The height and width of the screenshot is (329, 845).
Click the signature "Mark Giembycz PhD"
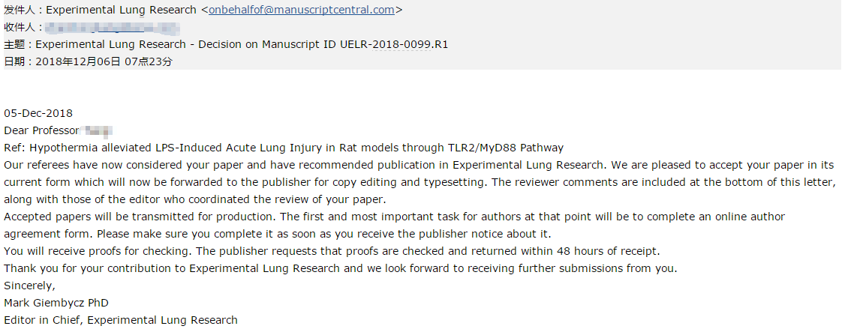coord(56,303)
